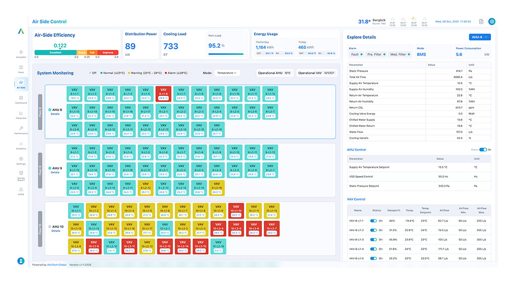Screen dimensions: 511x284
Task: Open the Saving Report sidebar item
Action: 21,175
